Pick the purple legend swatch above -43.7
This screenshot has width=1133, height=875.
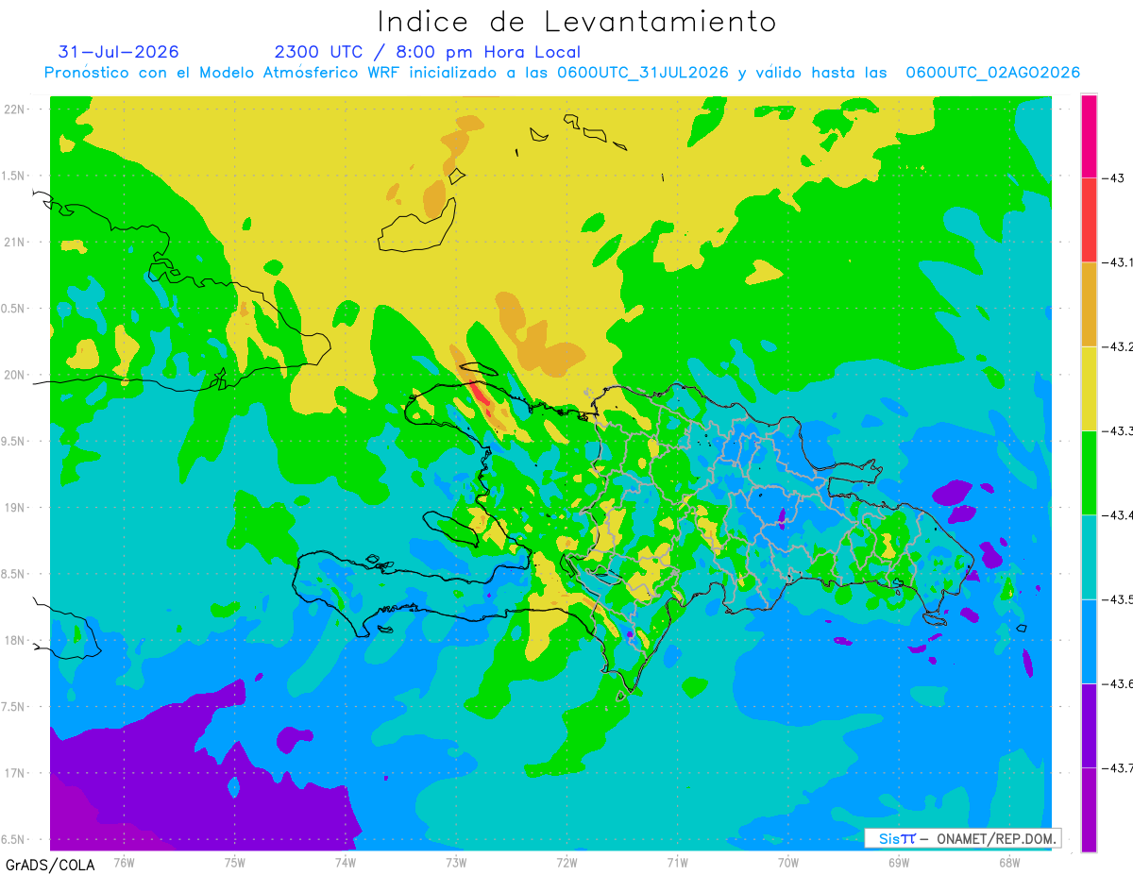[1089, 725]
